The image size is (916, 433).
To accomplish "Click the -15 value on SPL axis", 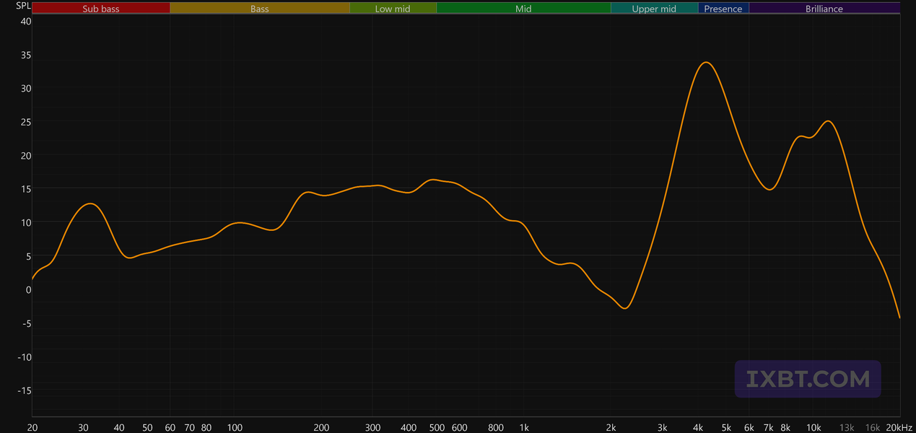I will (x=24, y=390).
